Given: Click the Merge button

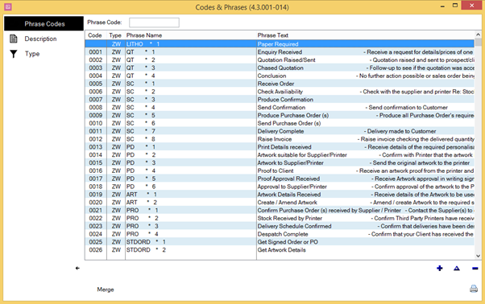Looking at the screenshot, I should click(x=106, y=290).
